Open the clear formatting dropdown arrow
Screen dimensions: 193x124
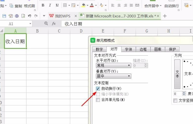coord(106,5)
